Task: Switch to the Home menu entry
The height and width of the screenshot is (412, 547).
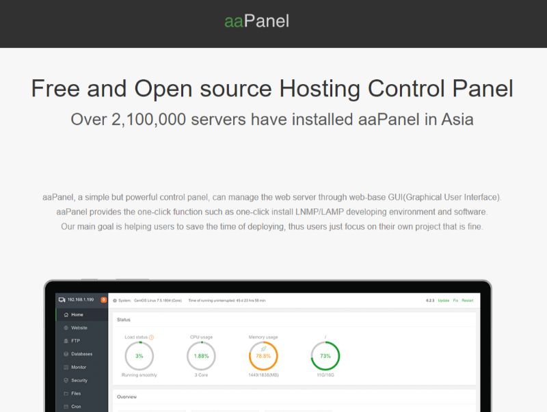Action: point(76,314)
